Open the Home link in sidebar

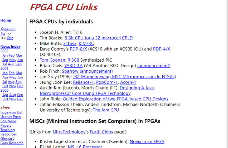[x=6, y=20]
